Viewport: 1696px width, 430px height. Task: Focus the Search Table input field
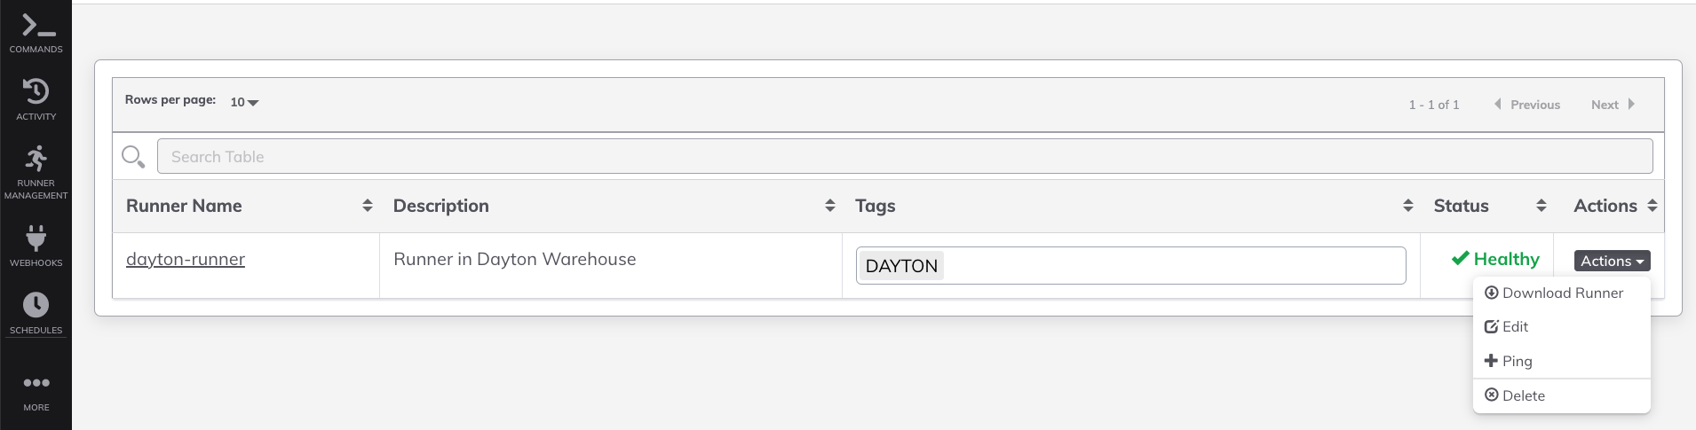coord(905,156)
